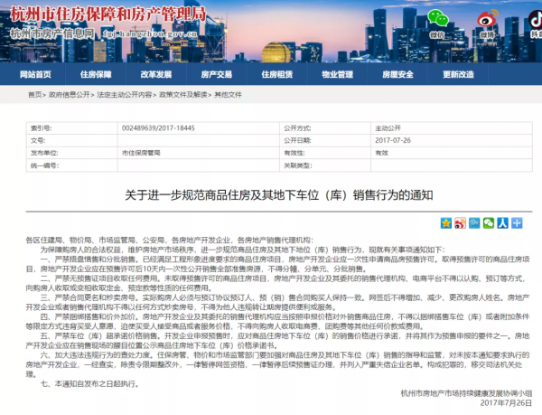This screenshot has height=415, width=542.
Task: Open 改革发展 navigation tab
Action: (156, 74)
